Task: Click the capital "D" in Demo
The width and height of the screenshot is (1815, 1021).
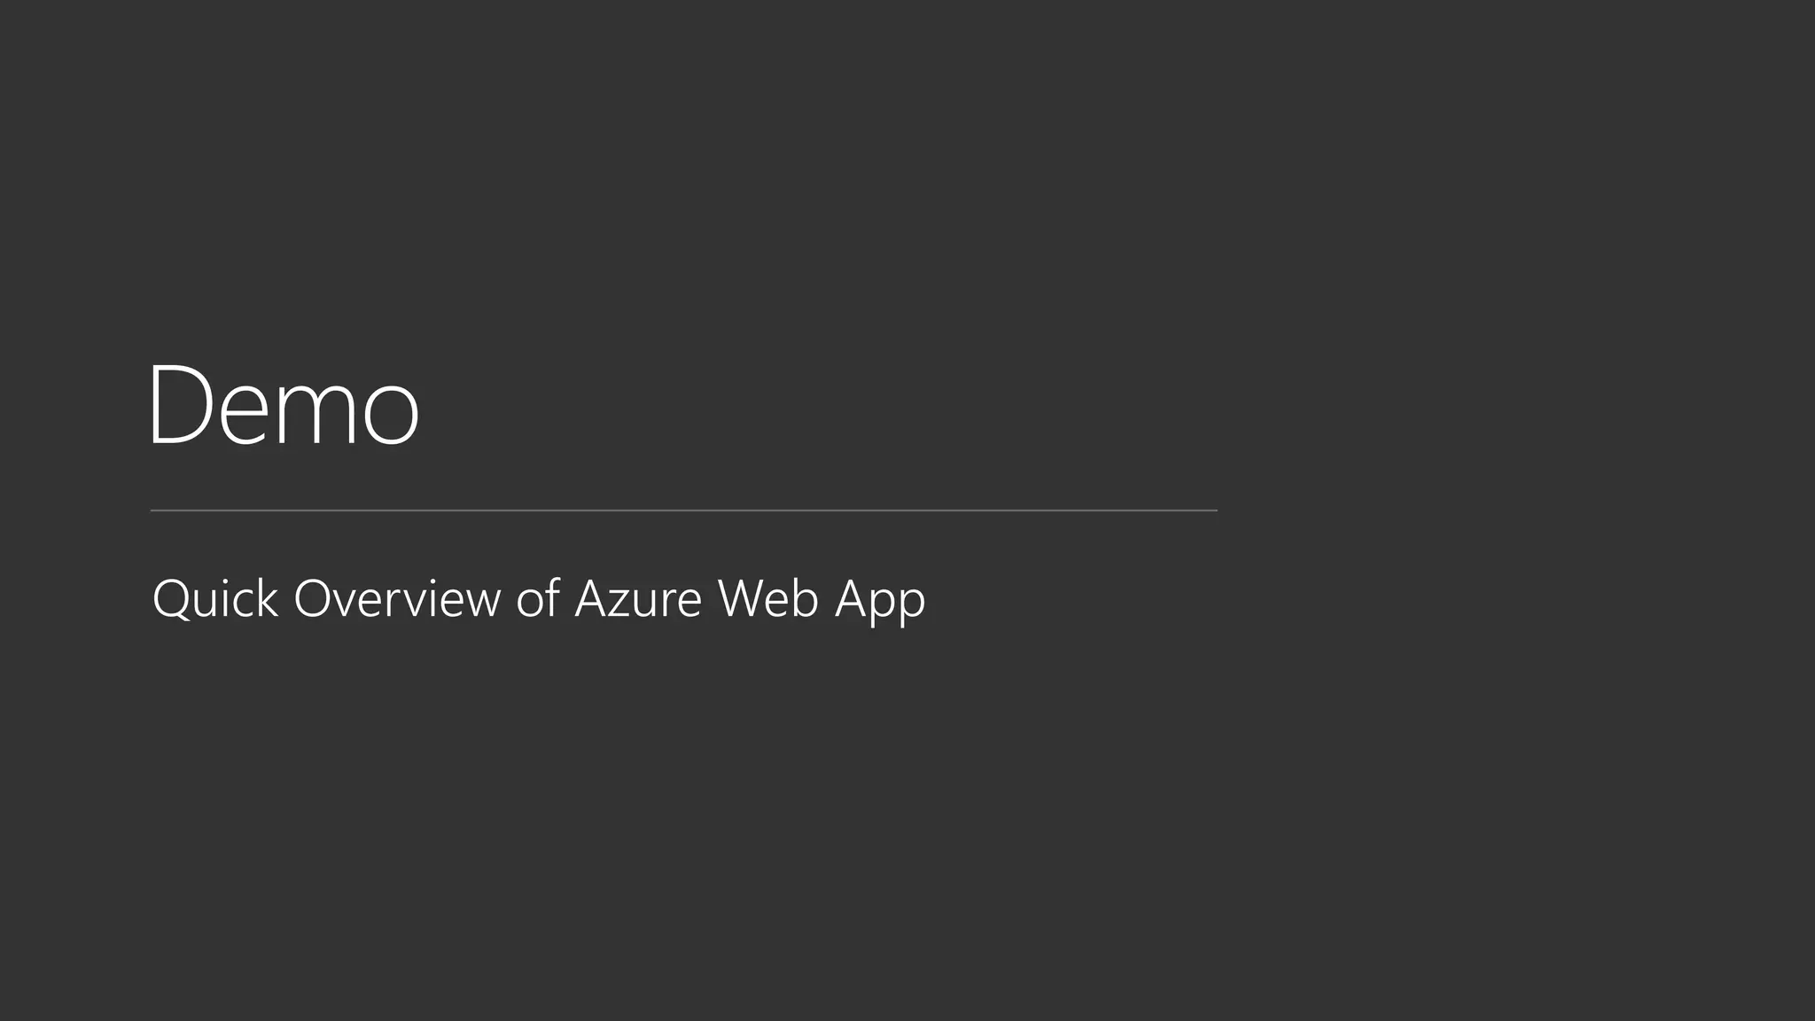Action: tap(179, 405)
